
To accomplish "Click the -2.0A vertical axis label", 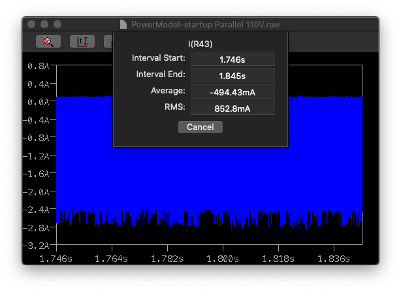I will tap(36, 192).
